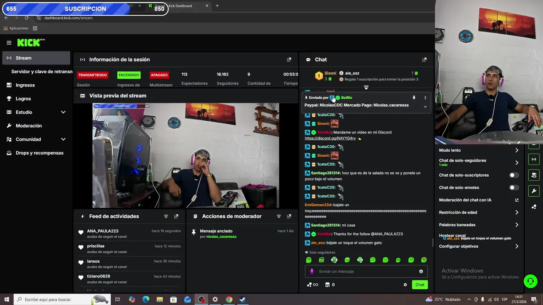Open Chat de solo-seguidores settings

coord(479,162)
